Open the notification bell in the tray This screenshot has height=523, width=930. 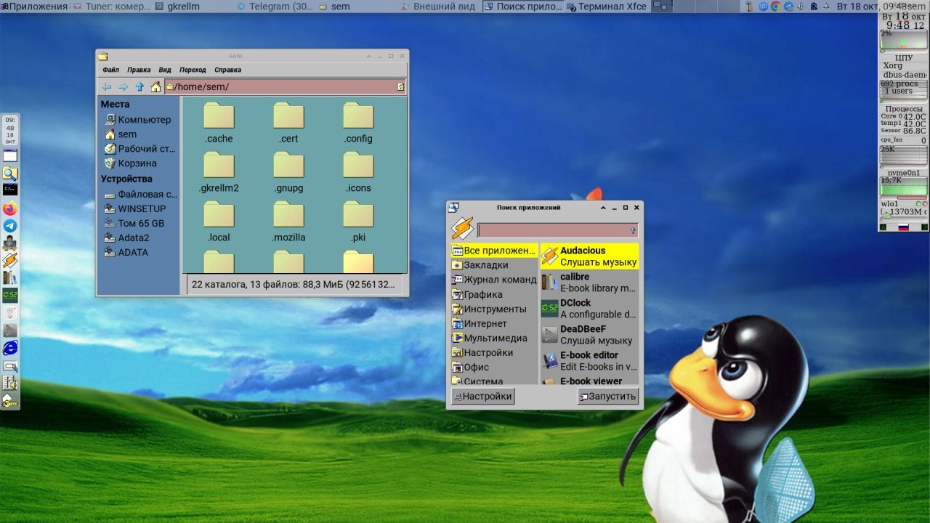[x=825, y=7]
